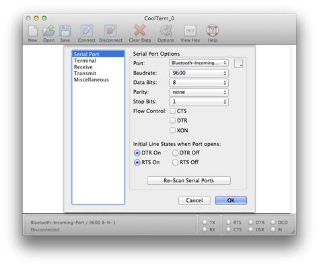The width and height of the screenshot is (319, 267).
Task: Click the small square button beside Port
Action: [x=238, y=63]
